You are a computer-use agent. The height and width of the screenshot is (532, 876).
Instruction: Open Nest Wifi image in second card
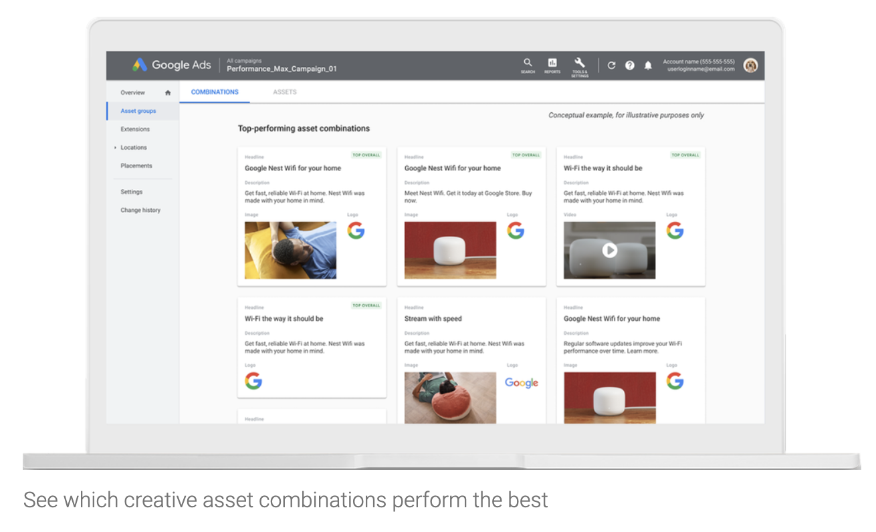(451, 250)
